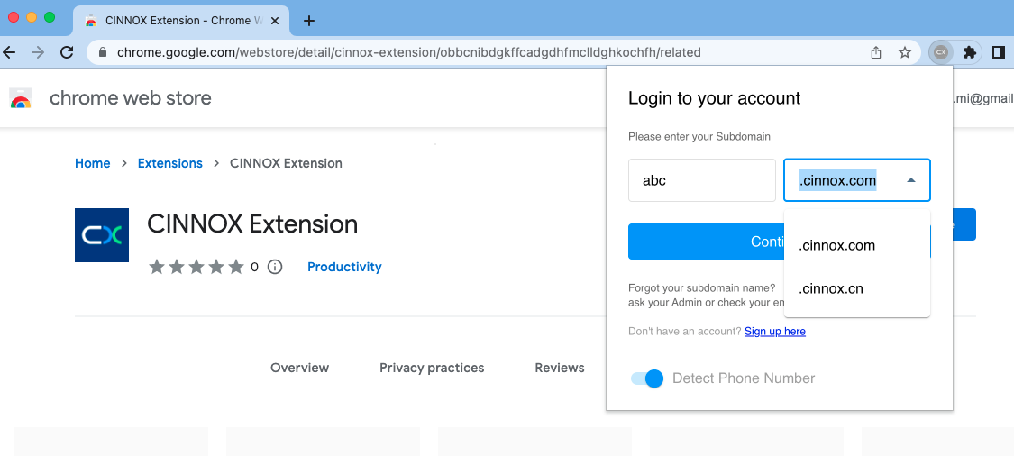Bookmark page with the star icon
This screenshot has height=456, width=1014.
click(905, 52)
